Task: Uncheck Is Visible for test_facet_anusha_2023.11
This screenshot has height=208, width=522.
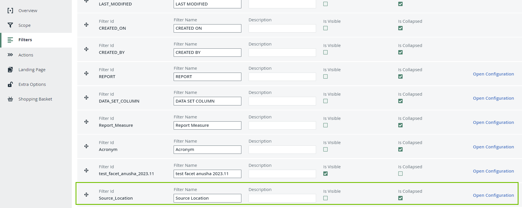Action: [x=326, y=174]
